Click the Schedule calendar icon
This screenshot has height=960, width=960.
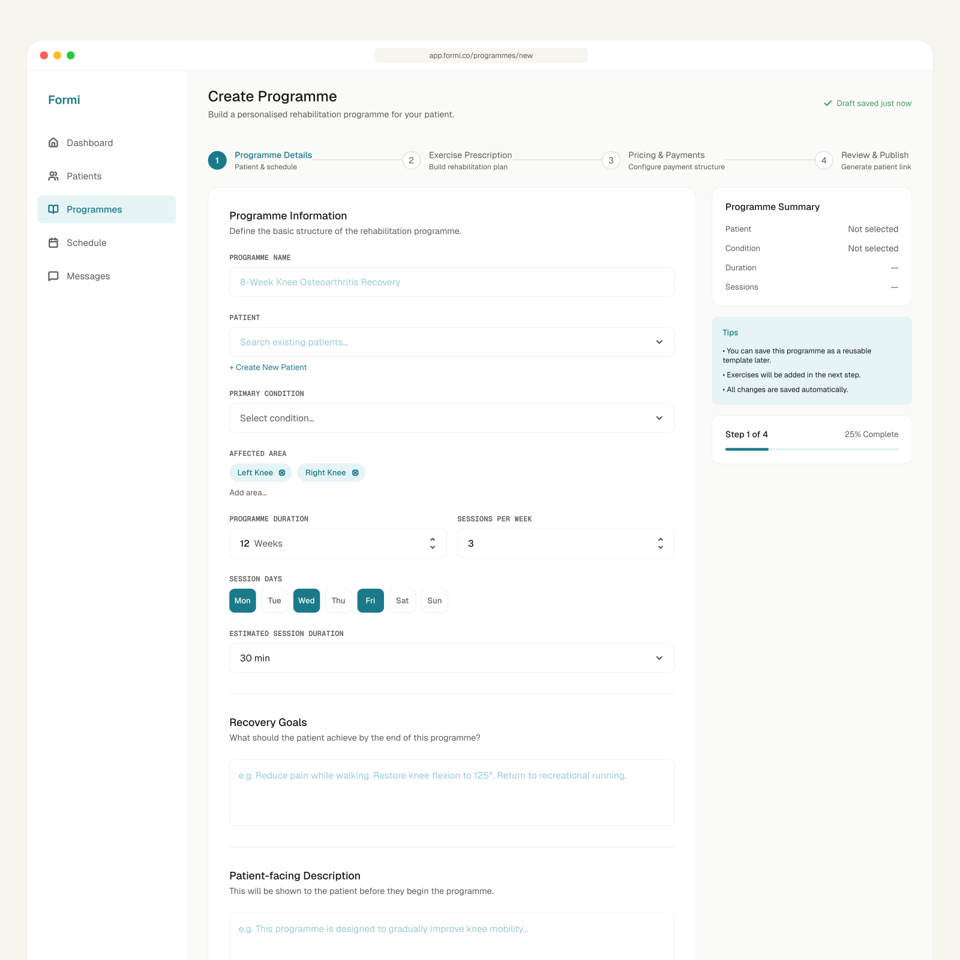53,243
